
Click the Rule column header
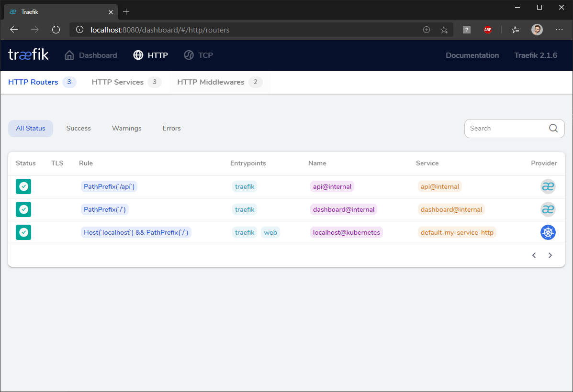86,163
